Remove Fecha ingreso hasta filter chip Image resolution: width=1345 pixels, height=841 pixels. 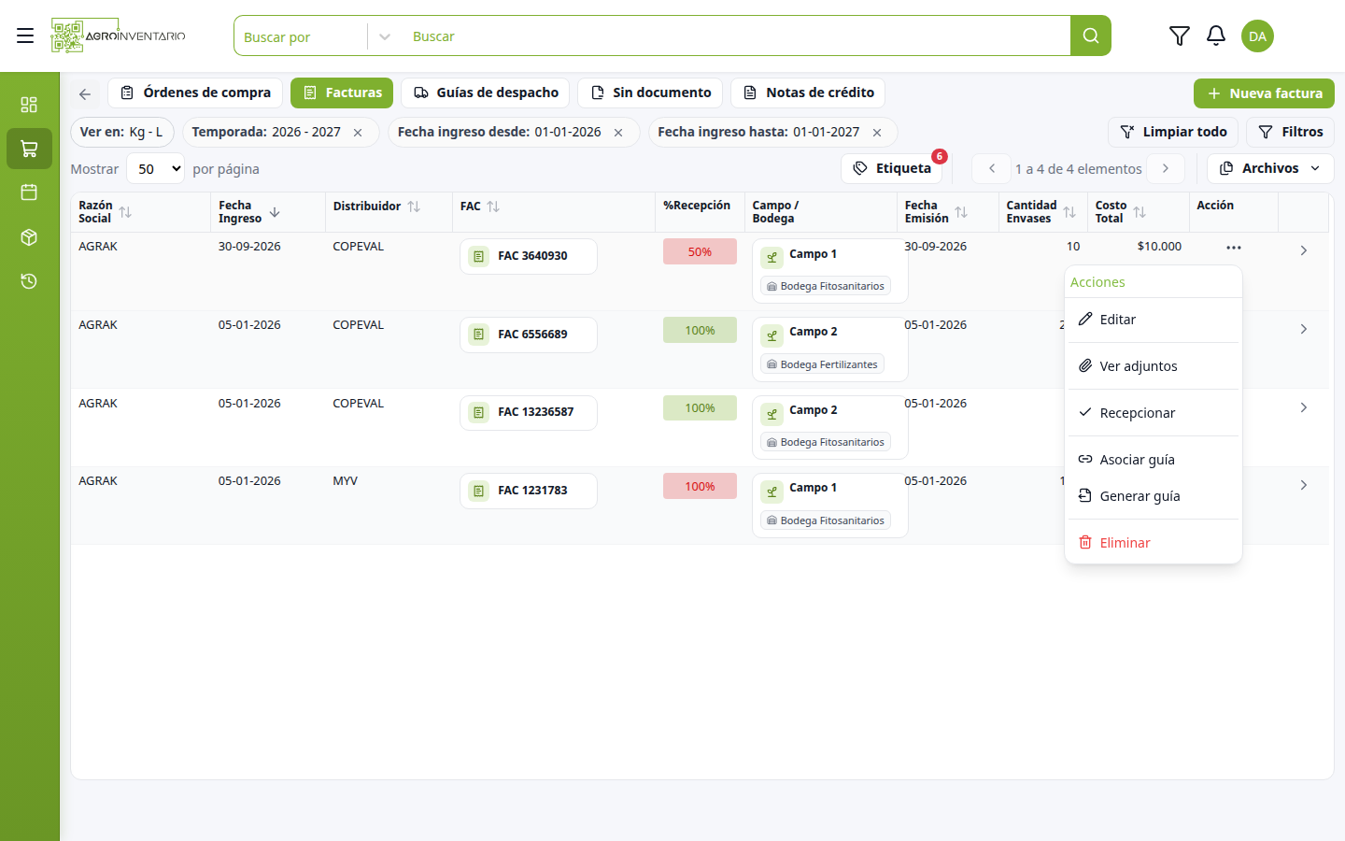click(877, 133)
